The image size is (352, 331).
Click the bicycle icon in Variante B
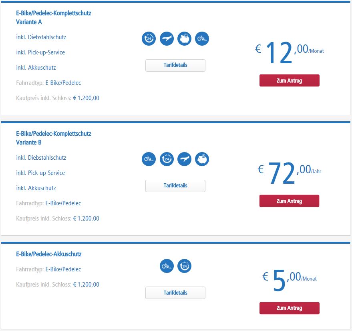coord(149,159)
